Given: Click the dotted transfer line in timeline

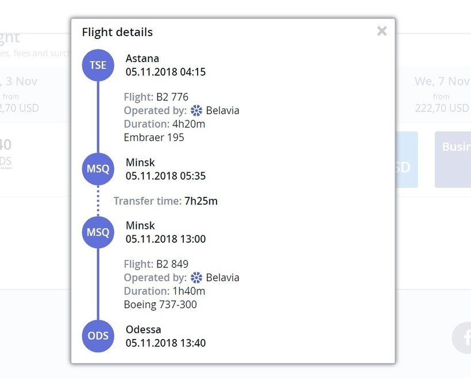Looking at the screenshot, I should pos(98,201).
